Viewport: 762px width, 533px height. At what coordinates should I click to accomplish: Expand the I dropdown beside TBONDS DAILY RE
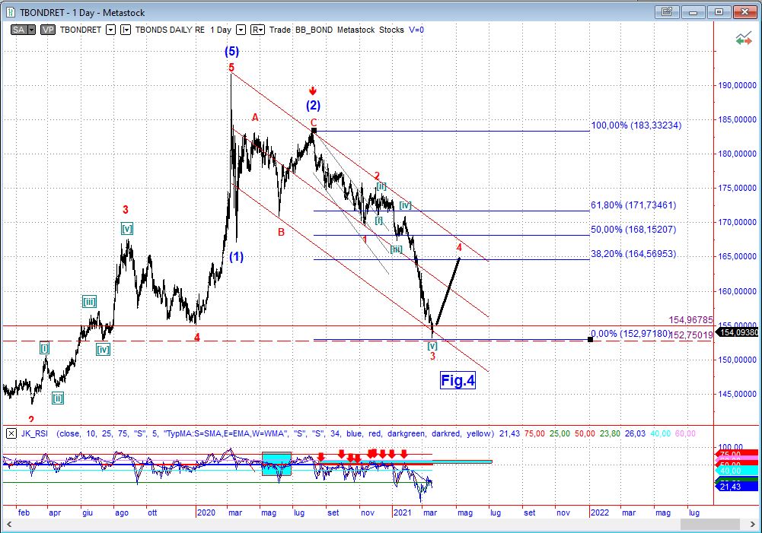tap(126, 30)
